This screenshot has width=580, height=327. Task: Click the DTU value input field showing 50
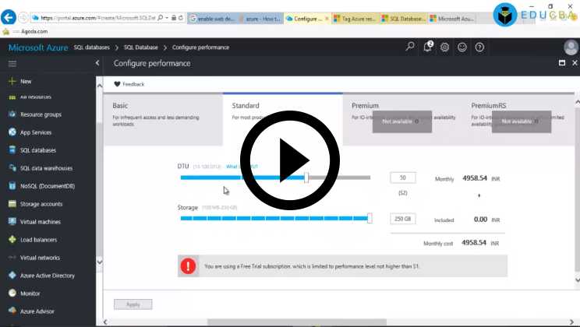tap(408, 178)
